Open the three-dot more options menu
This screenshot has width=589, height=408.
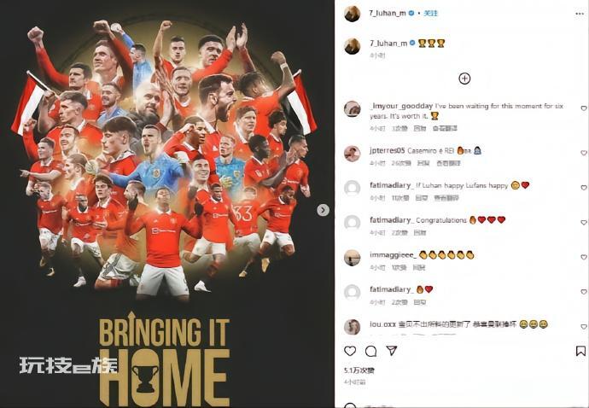tap(580, 14)
